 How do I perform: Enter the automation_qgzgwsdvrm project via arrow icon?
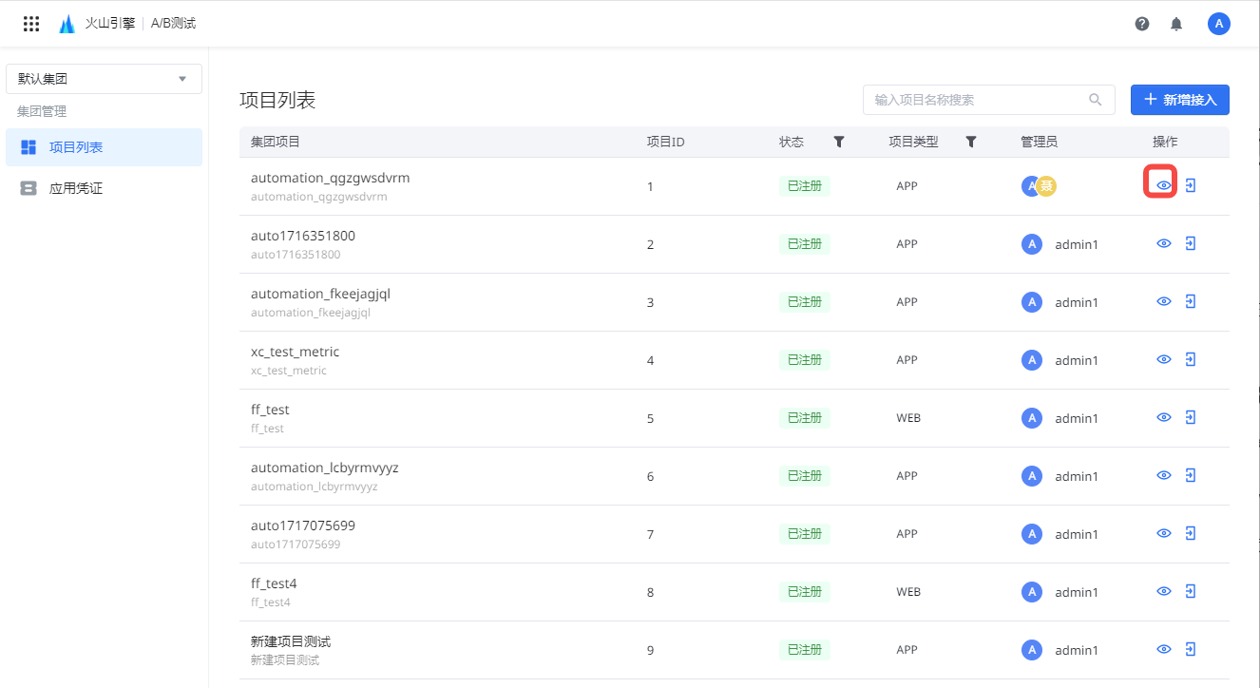(x=1191, y=185)
